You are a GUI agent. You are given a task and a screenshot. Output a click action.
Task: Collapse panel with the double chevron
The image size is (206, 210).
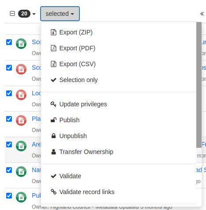pos(202,14)
